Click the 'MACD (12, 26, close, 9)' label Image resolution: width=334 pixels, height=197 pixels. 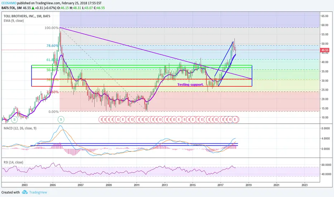point(20,128)
